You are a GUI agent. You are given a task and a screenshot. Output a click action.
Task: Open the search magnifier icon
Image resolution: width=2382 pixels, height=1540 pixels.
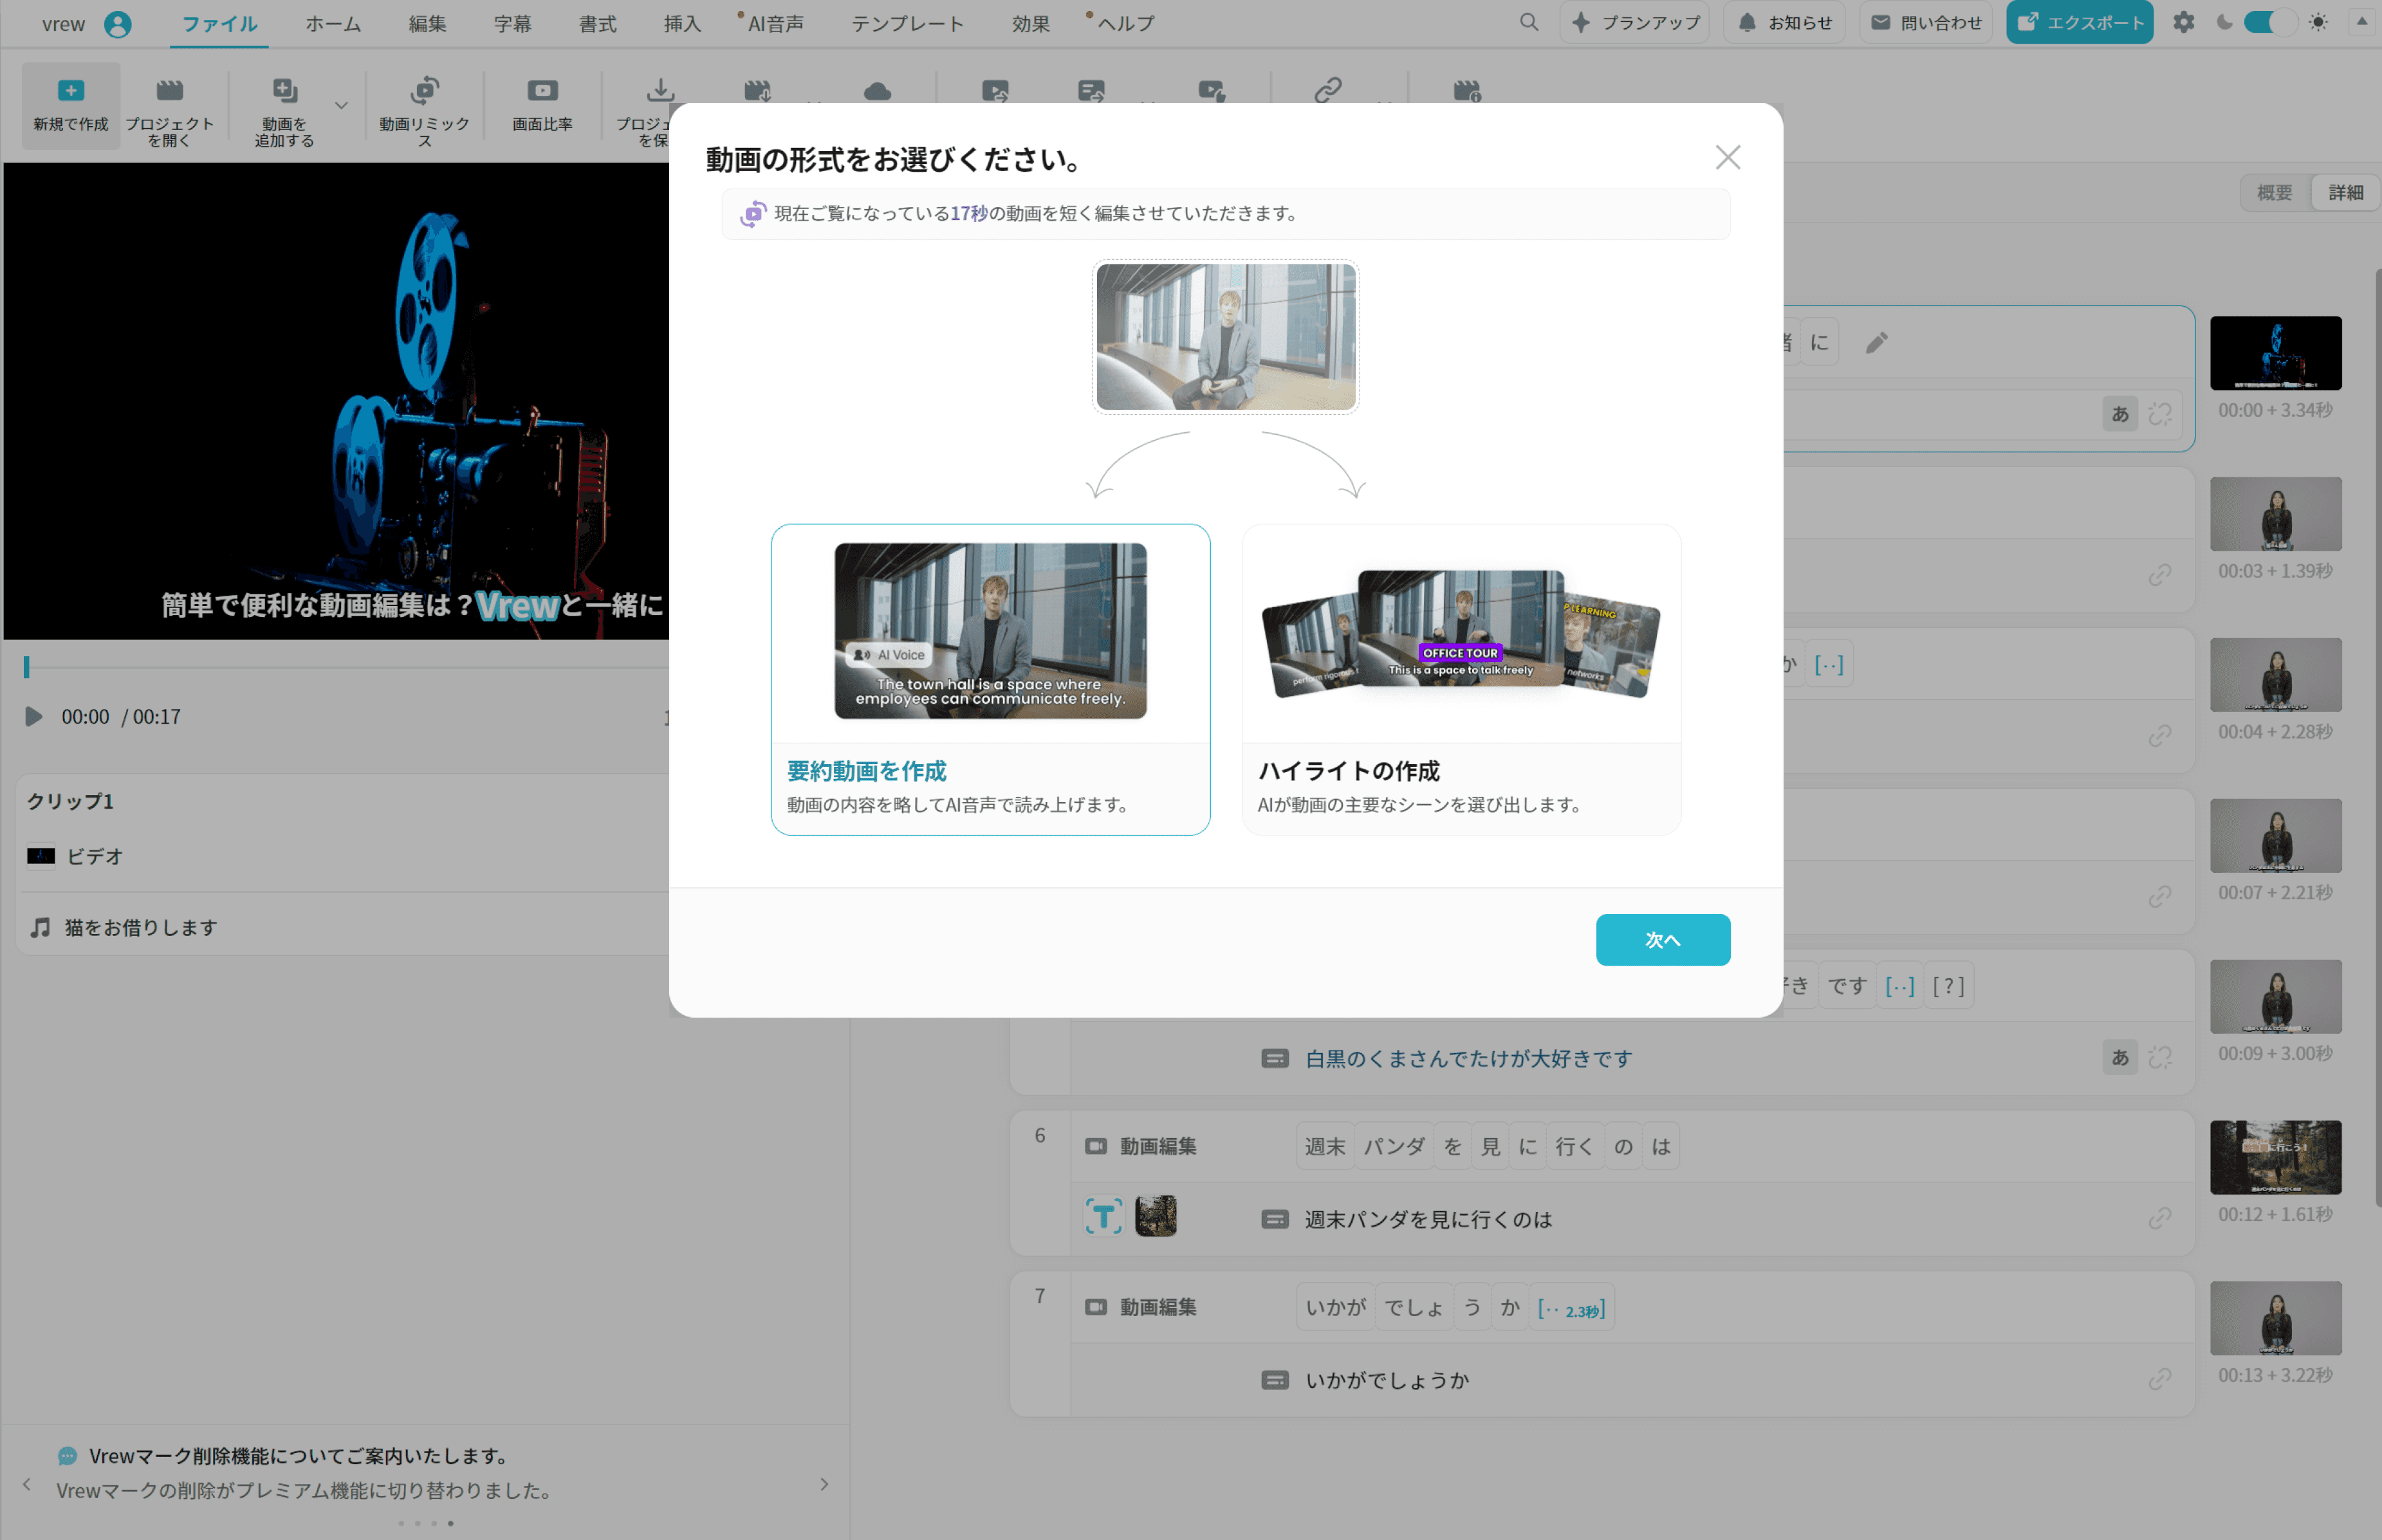[1528, 22]
